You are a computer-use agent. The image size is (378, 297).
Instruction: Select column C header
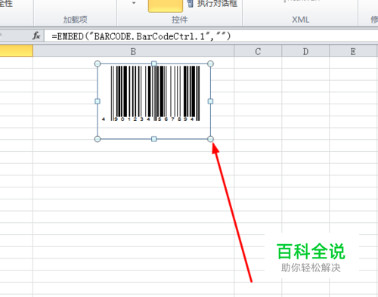pyautogui.click(x=258, y=51)
